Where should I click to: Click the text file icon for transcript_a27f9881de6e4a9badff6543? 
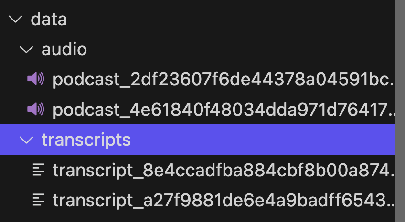click(x=39, y=200)
